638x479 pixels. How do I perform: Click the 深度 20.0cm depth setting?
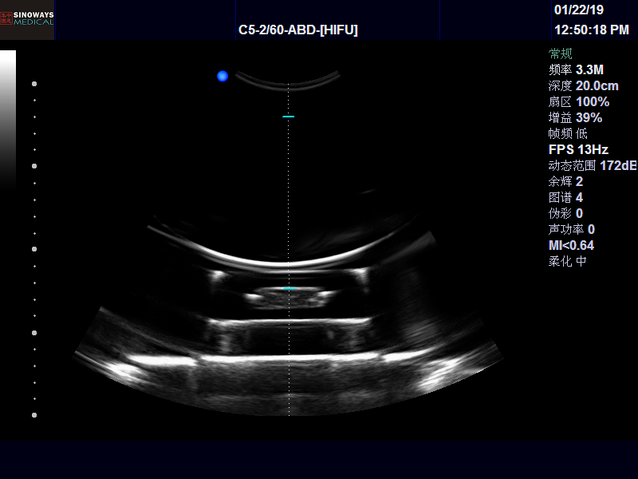[583, 85]
